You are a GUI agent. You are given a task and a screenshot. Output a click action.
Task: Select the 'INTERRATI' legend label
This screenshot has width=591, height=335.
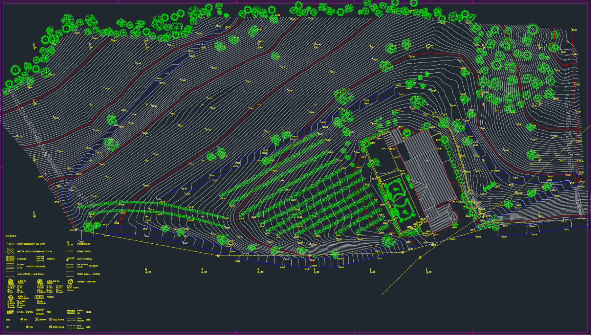pos(51,259)
